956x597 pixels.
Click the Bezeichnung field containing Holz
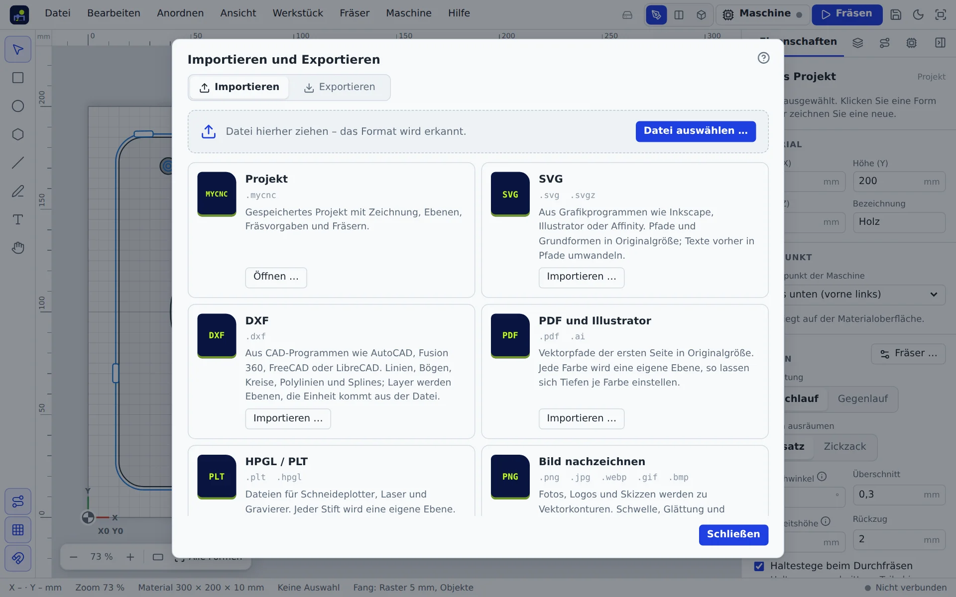[x=899, y=222]
